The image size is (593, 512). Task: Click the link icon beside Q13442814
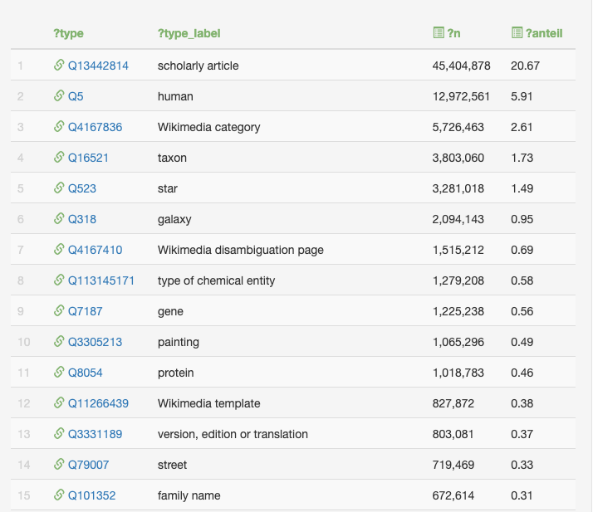pyautogui.click(x=59, y=66)
